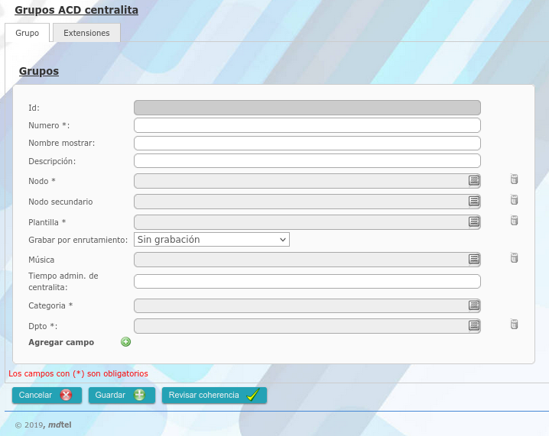Click the green Agregar campo plus icon
The width and height of the screenshot is (549, 436).
[125, 341]
